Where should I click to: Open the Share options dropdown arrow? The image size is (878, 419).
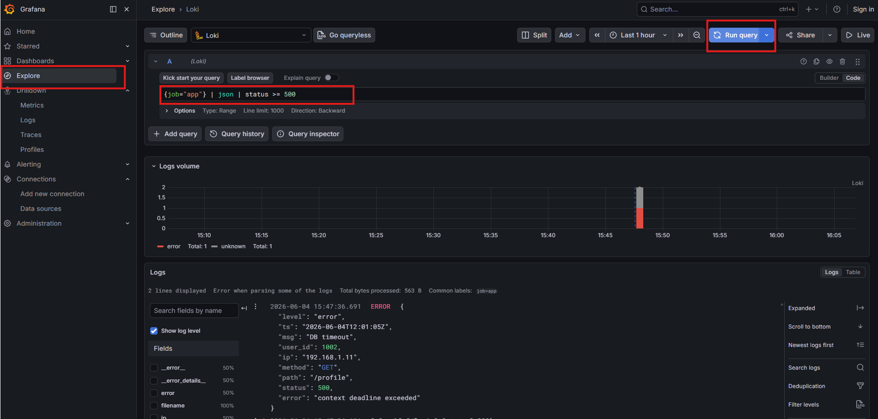tap(830, 35)
